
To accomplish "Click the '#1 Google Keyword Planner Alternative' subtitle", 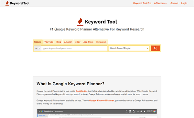I will coord(97,29).
